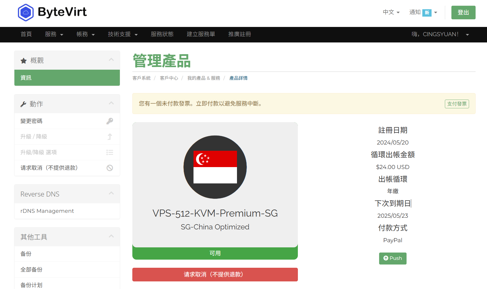The image size is (487, 289).
Task: Click the key icon beside 變更密碼
Action: (110, 121)
